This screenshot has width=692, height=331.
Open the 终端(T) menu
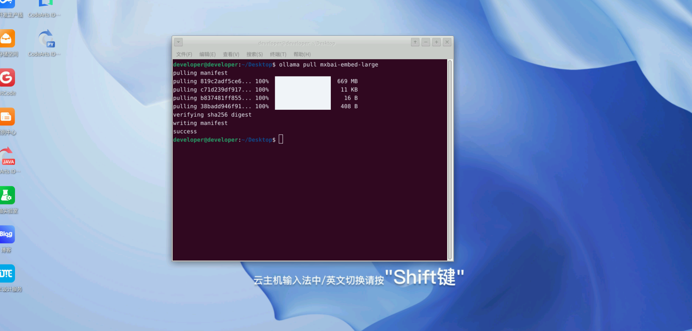(x=278, y=54)
